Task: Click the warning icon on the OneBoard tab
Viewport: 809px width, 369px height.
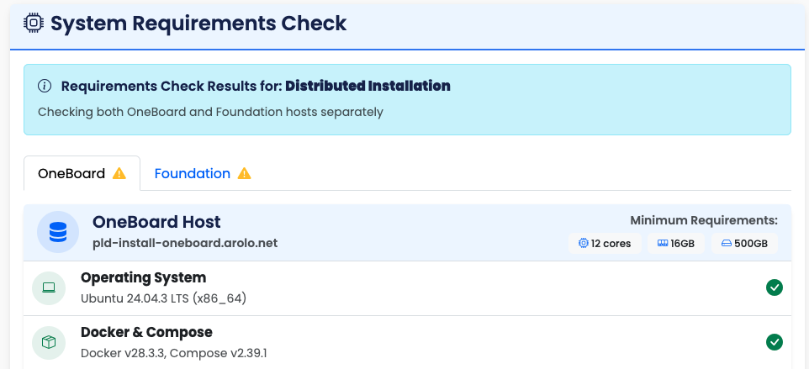Action: (119, 174)
